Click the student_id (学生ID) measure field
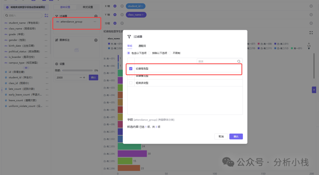Image resolution: width=319 pixels, height=175 pixels. pos(21,77)
